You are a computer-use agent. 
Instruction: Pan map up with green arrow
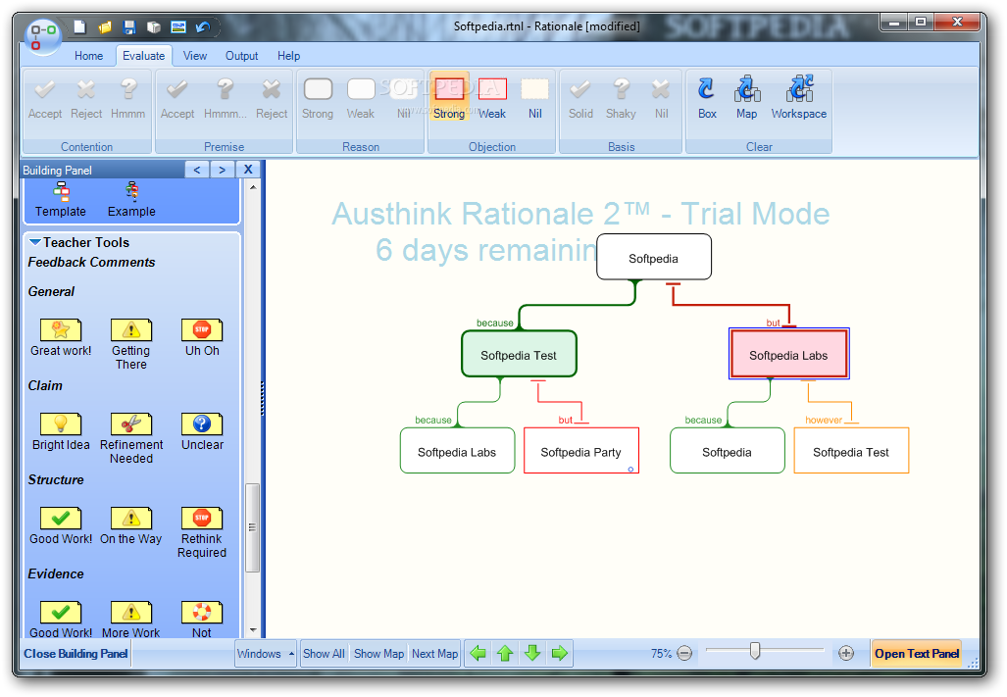[x=505, y=653]
